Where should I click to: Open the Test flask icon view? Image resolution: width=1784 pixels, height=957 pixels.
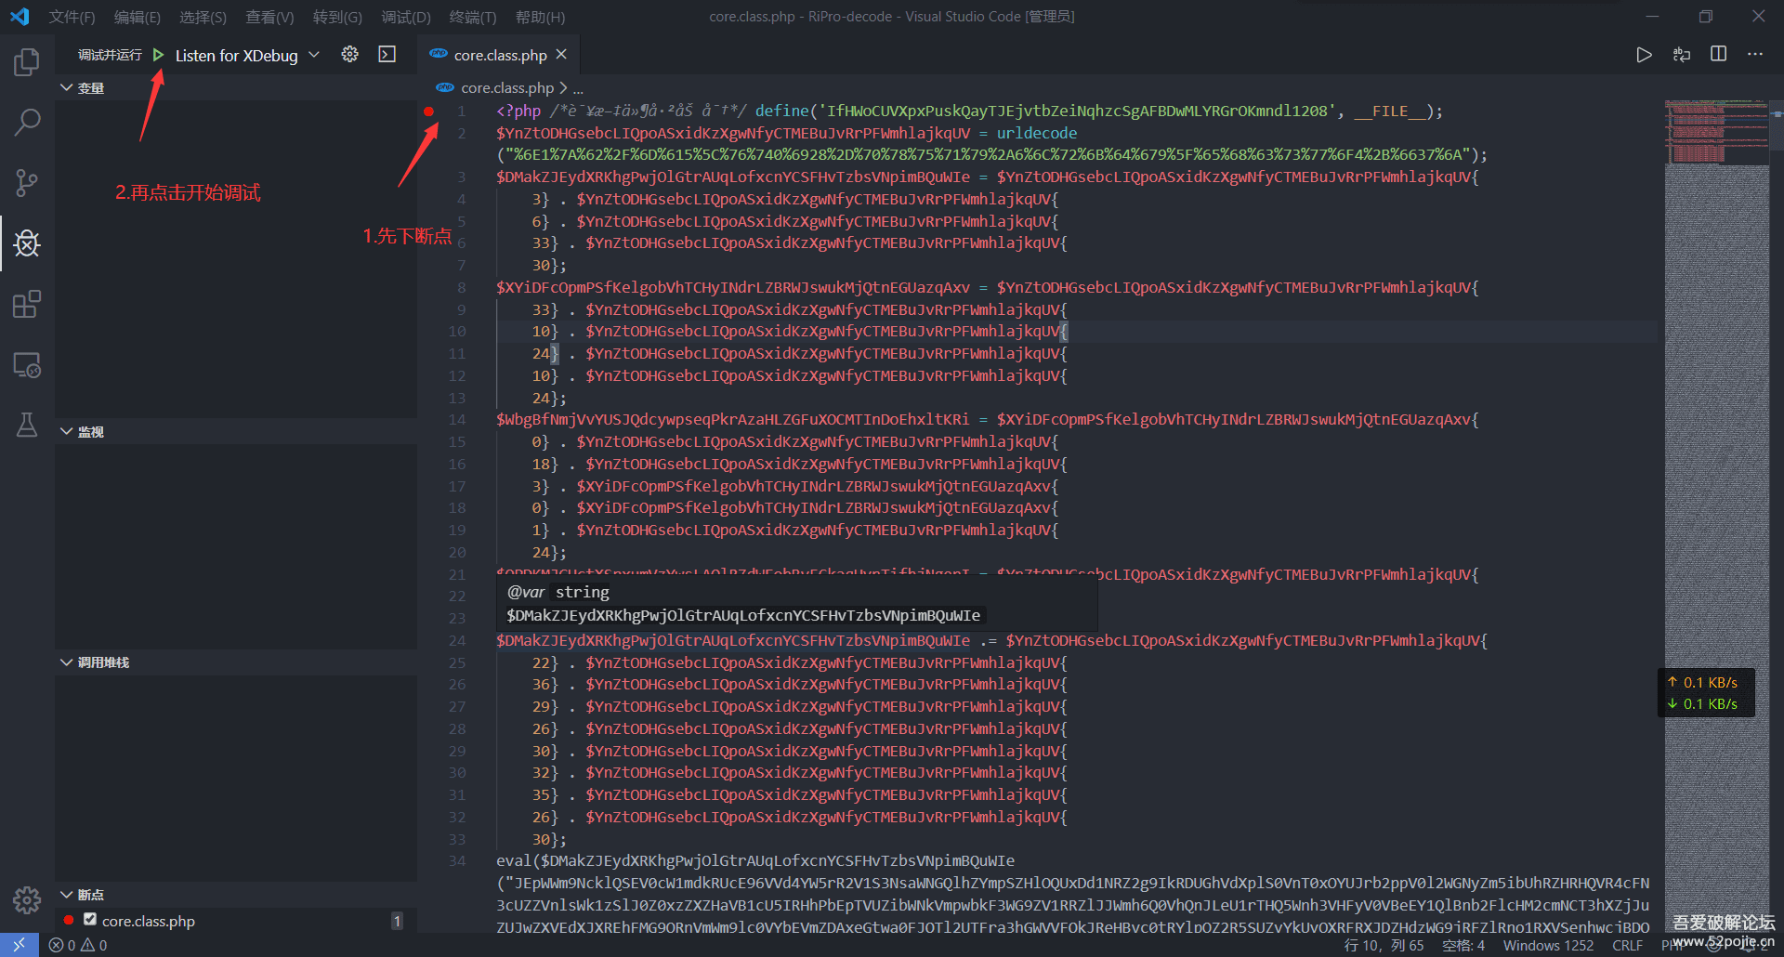click(x=27, y=426)
